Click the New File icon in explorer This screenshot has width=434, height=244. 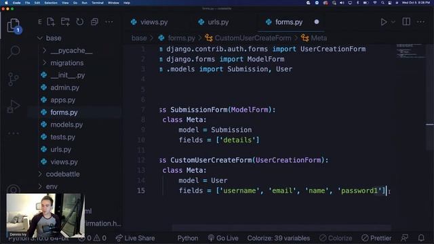51,22
